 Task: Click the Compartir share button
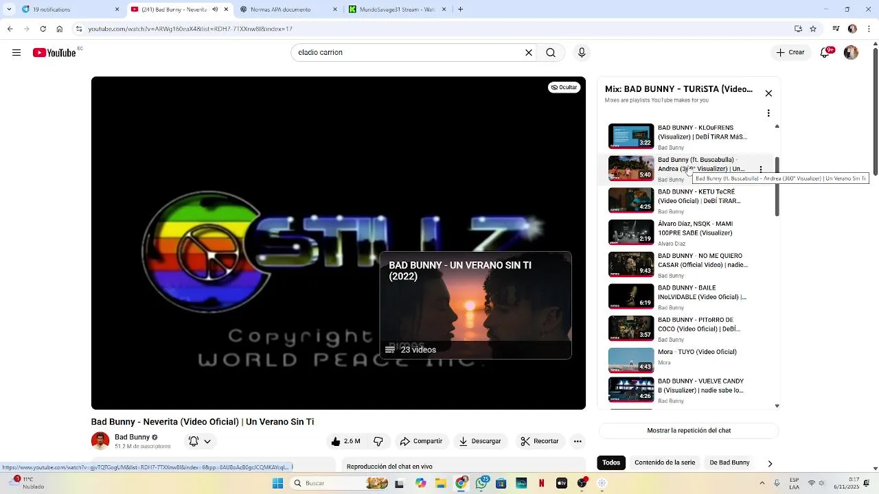[421, 441]
